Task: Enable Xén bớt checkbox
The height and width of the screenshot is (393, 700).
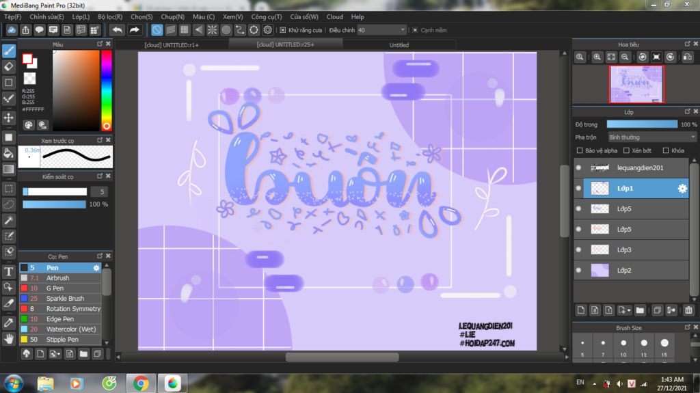Action: 626,150
